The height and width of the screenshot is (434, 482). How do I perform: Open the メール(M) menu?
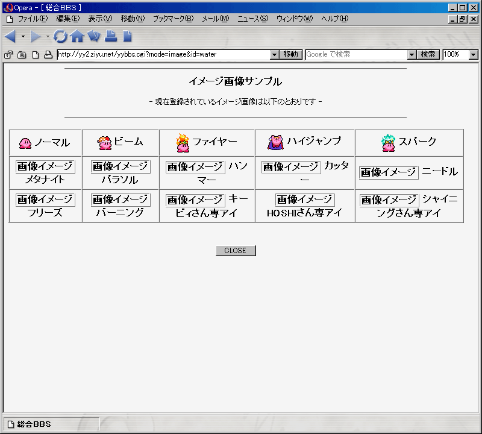(215, 19)
